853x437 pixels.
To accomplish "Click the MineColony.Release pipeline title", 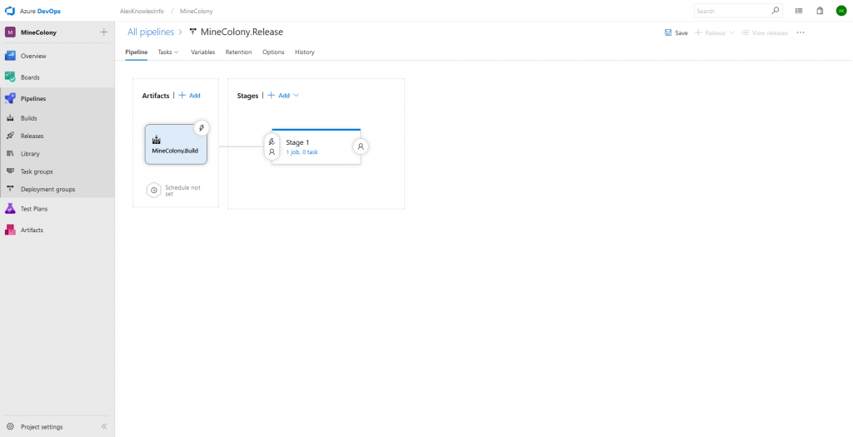I will click(x=242, y=32).
